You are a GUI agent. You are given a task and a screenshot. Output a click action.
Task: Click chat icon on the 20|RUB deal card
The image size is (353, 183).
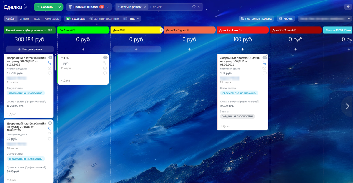click(x=49, y=139)
